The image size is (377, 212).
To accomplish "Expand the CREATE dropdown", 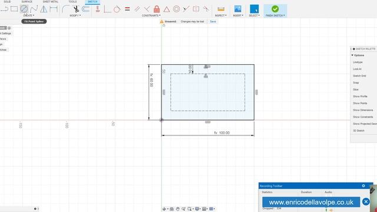I will [x=29, y=15].
